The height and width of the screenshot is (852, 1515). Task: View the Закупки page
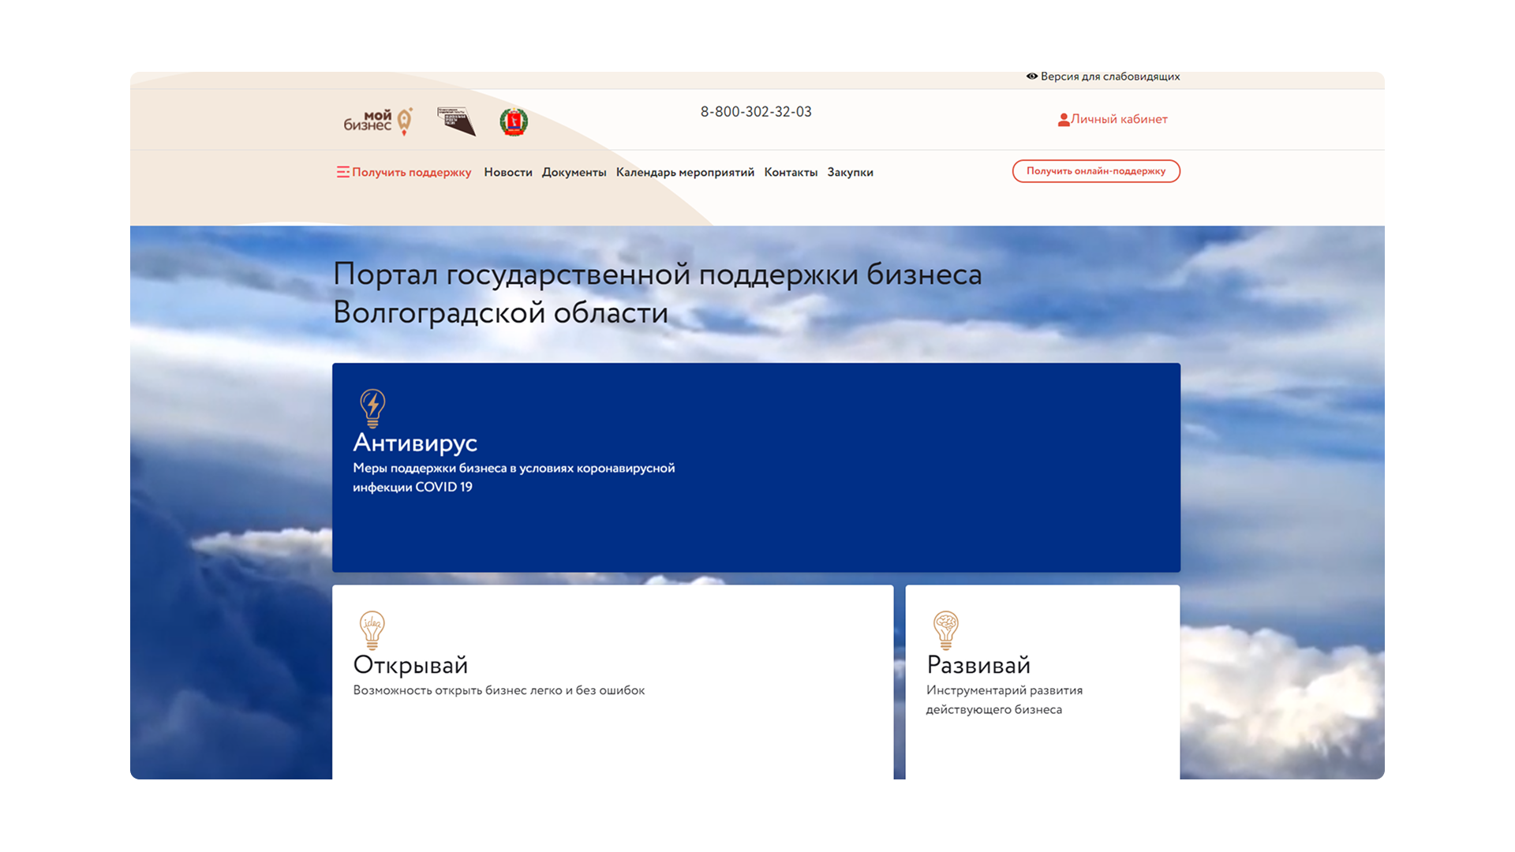[x=850, y=171]
